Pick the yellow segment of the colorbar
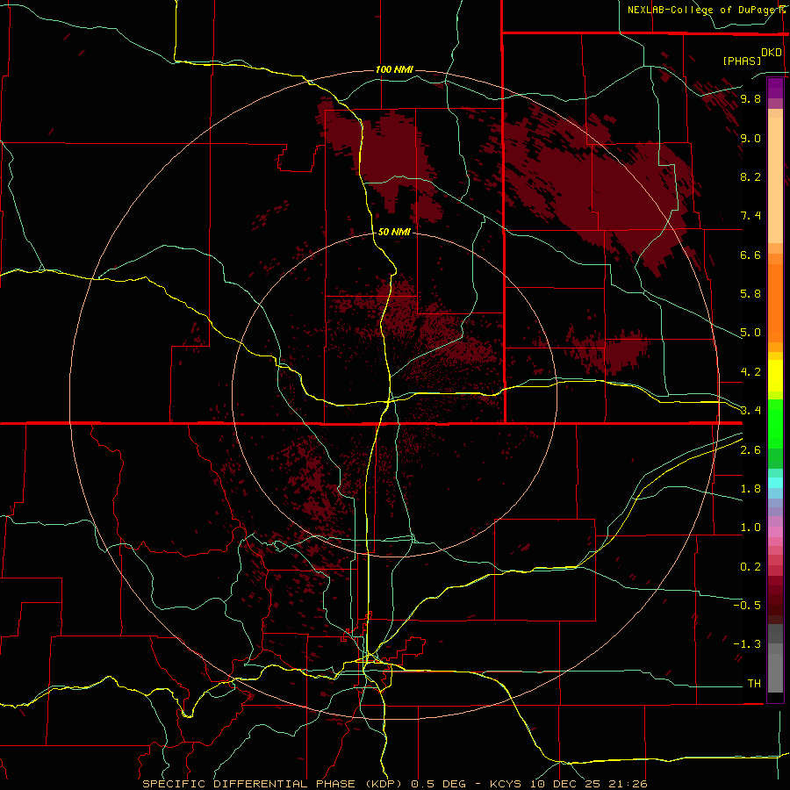790x790 pixels. [775, 375]
